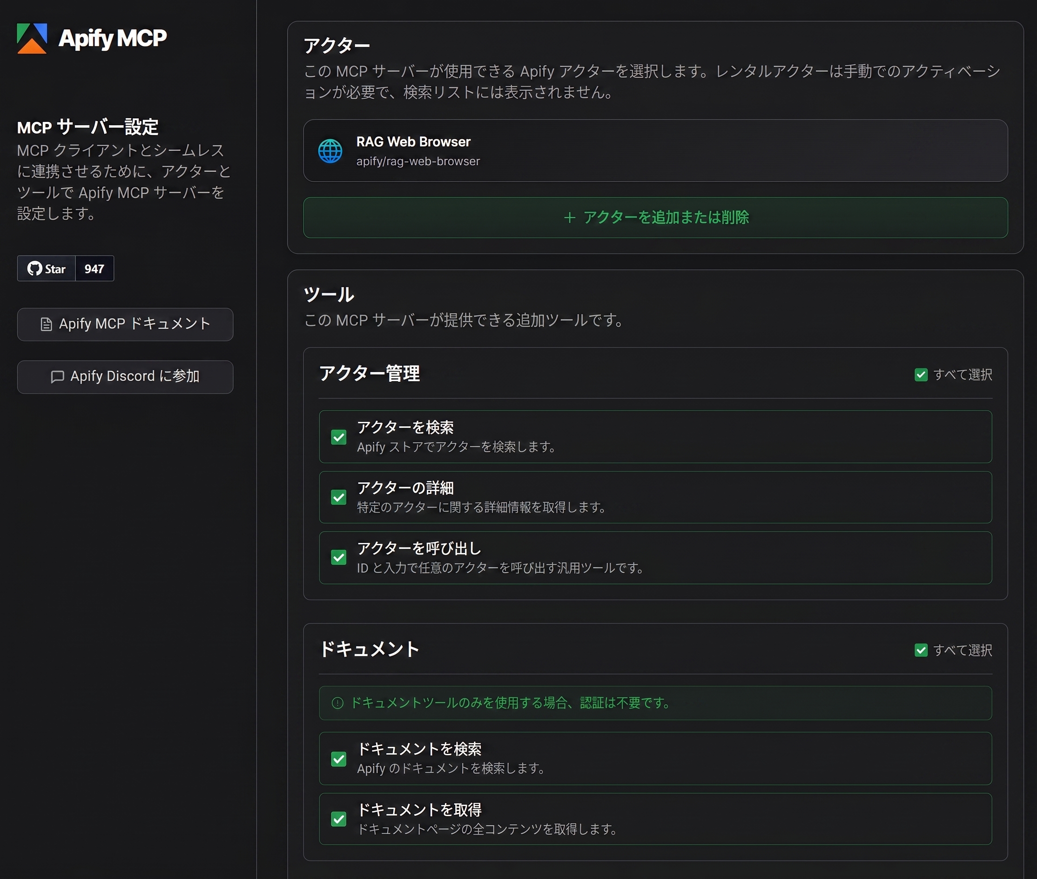Click the Apify MCP title text
This screenshot has width=1037, height=879.
click(113, 38)
